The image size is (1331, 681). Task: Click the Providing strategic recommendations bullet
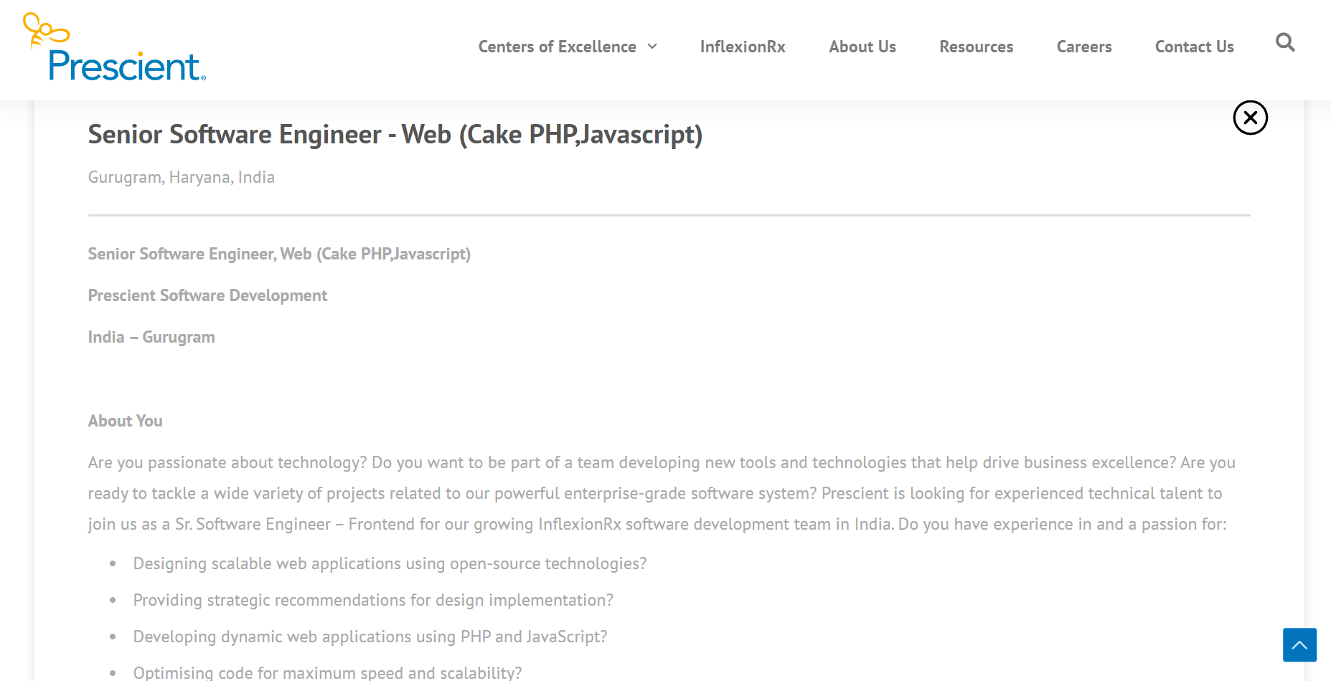click(373, 600)
